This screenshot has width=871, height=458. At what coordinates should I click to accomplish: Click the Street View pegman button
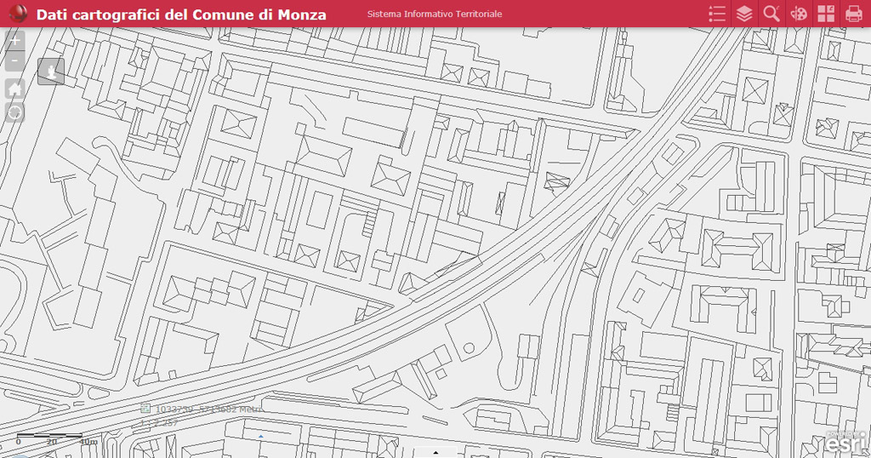click(x=51, y=72)
